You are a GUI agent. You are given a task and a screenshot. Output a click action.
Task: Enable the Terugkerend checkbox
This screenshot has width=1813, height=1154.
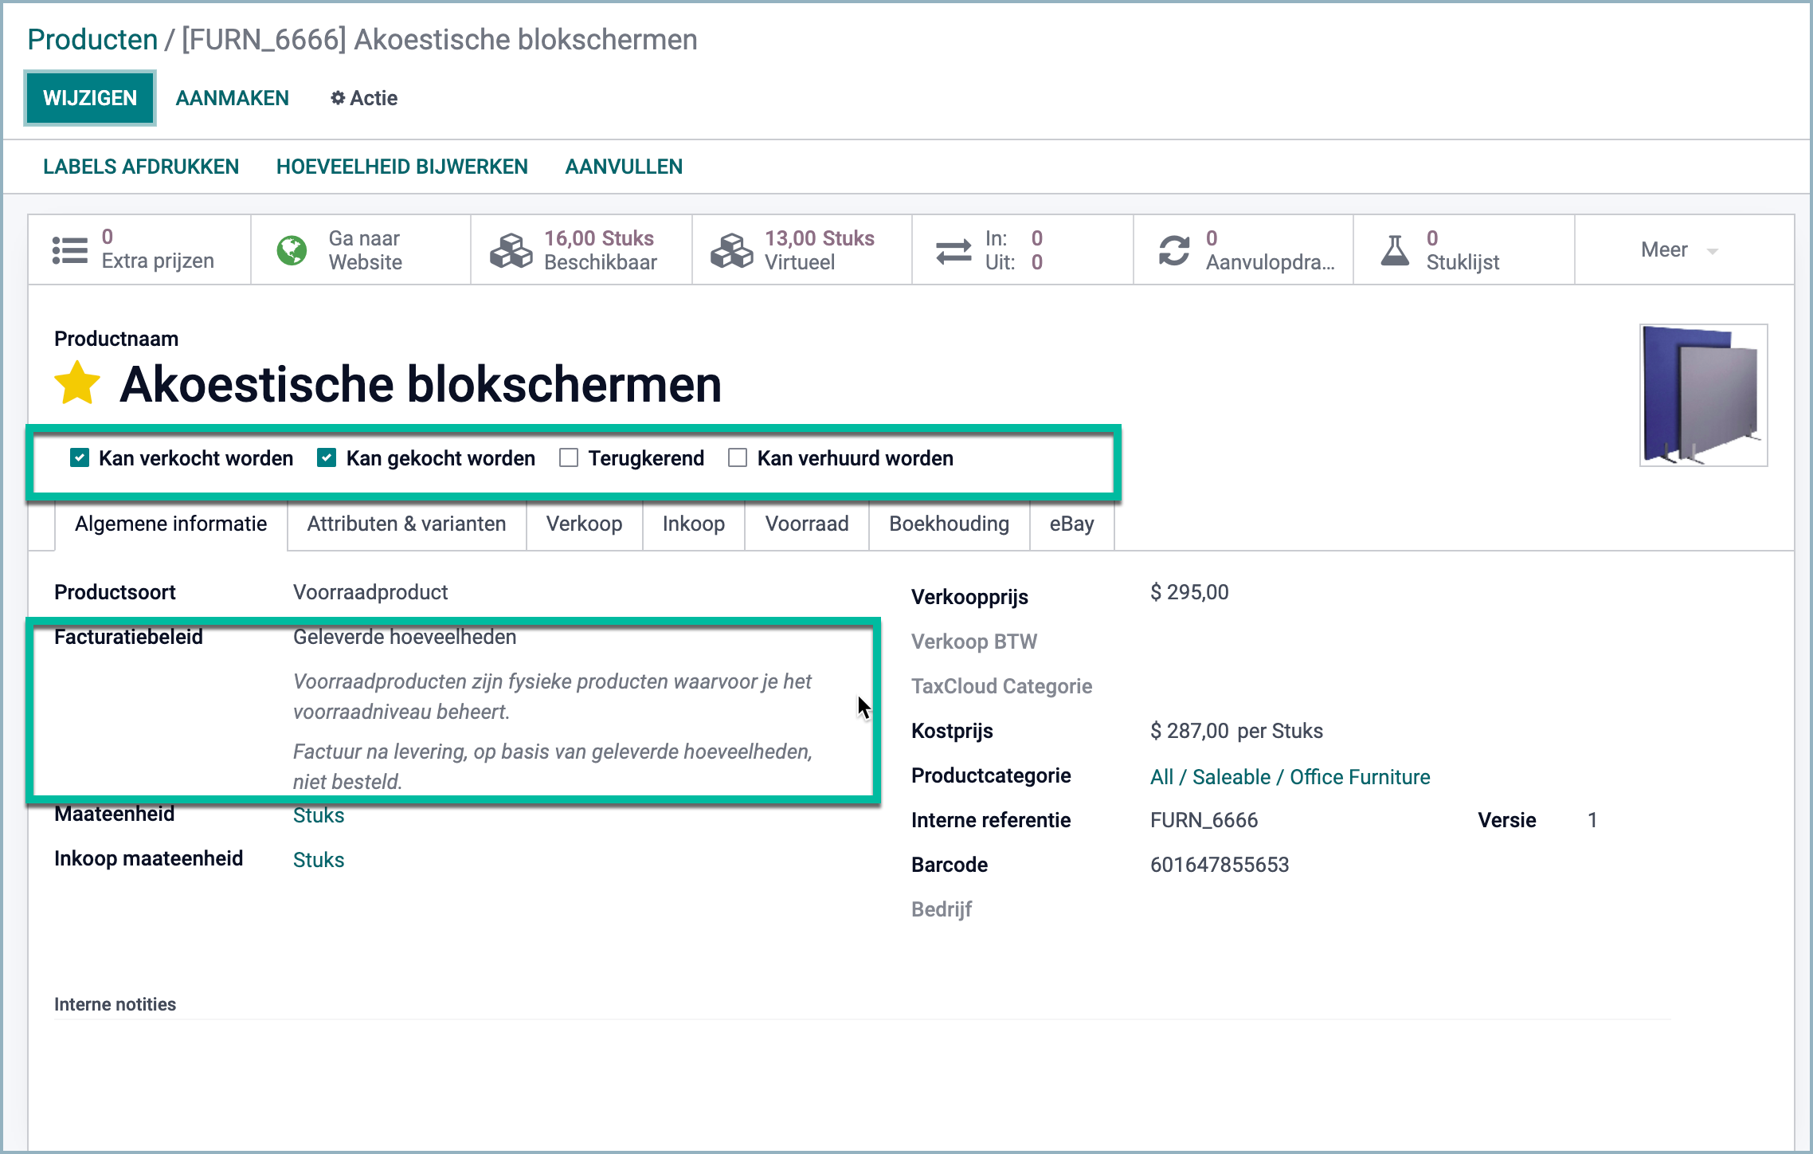coord(569,457)
